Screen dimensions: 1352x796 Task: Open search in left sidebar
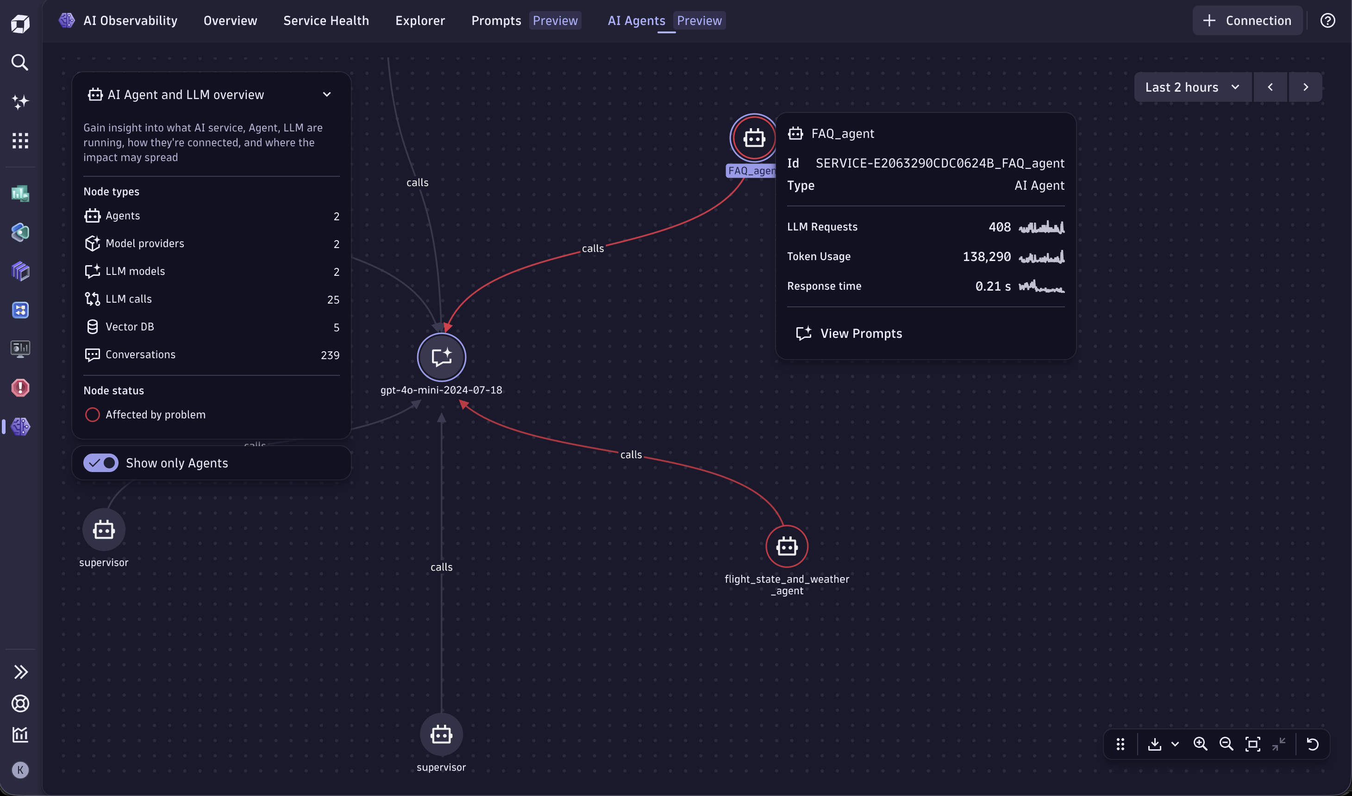[x=20, y=62]
